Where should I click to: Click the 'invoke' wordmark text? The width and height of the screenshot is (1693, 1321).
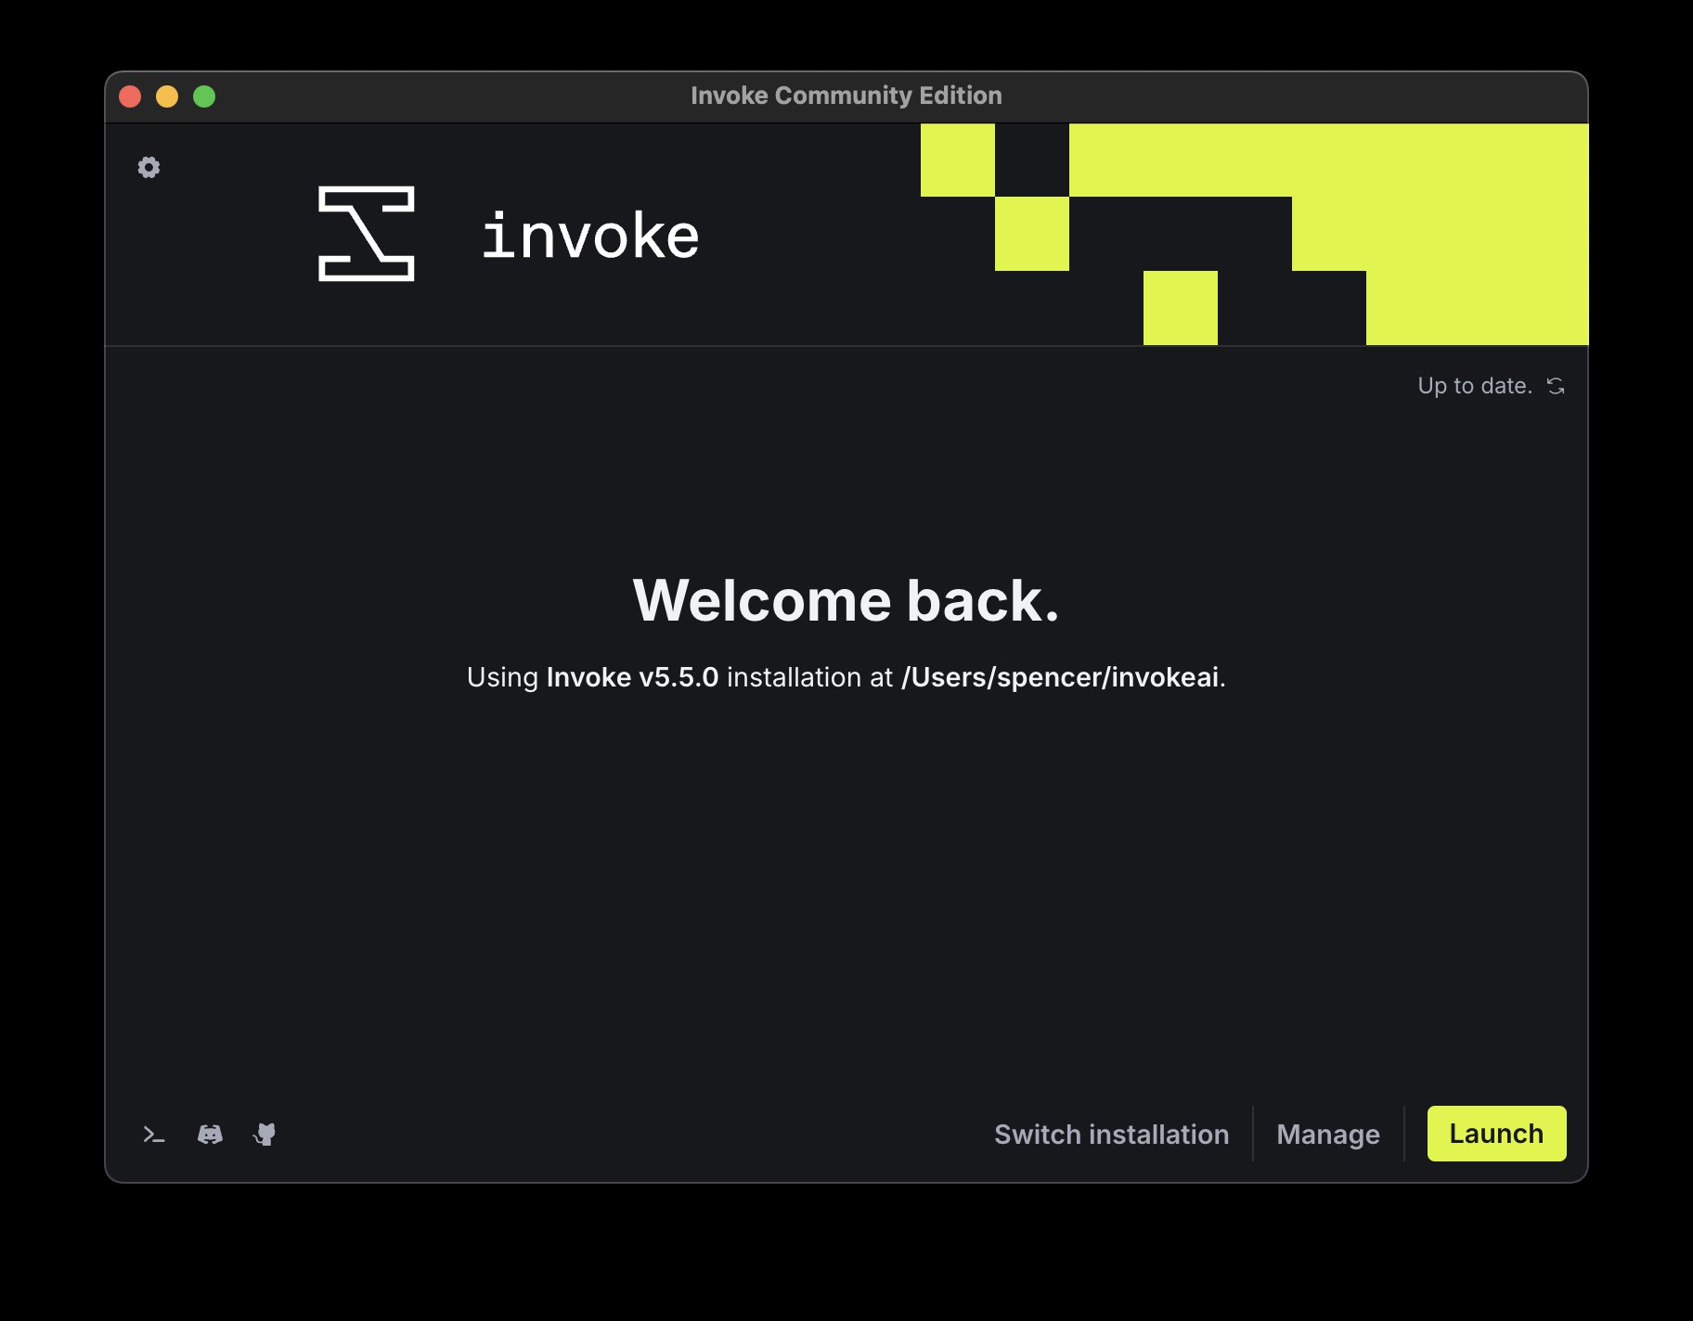click(x=590, y=236)
